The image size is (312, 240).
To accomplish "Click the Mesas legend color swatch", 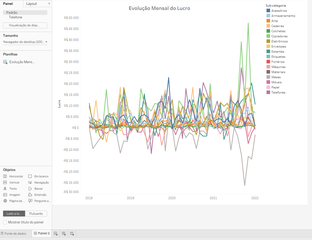I will point(268,77).
